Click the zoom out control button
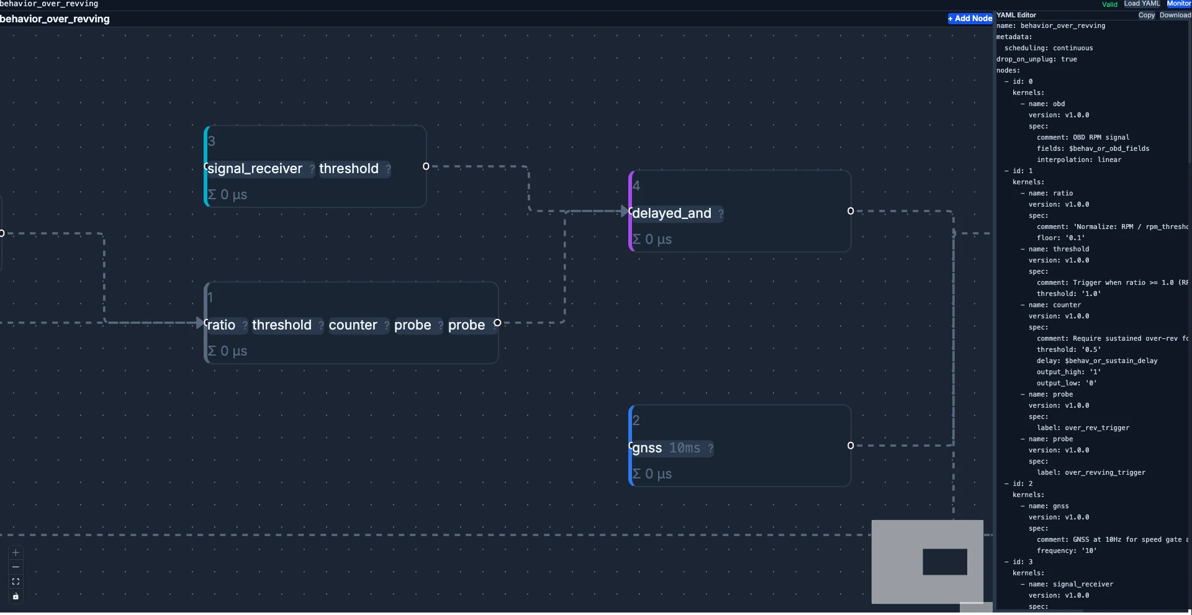The height and width of the screenshot is (615, 1192). [16, 567]
